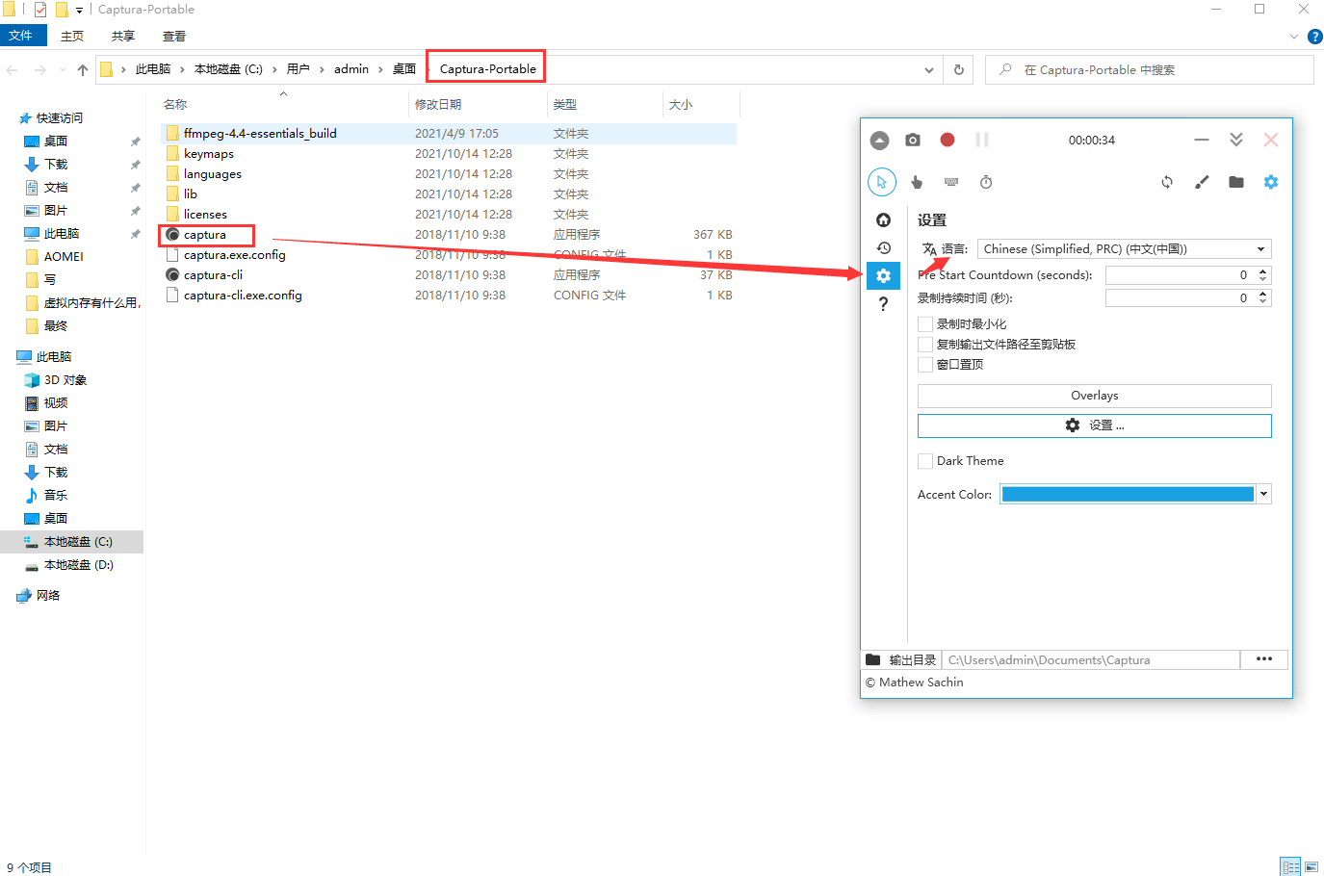Screen dimensions: 1324x876
Task: Open the 共享 ribbon tab
Action: pos(123,37)
